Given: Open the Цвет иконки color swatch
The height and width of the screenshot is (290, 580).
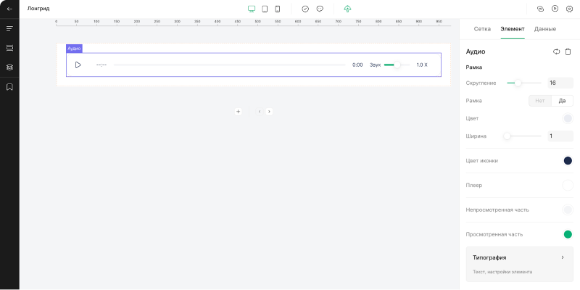Looking at the screenshot, I should click(x=568, y=160).
